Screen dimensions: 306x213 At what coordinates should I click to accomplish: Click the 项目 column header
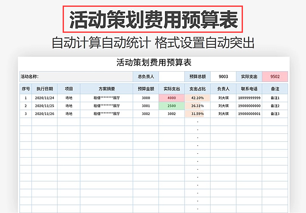pyautogui.click(x=69, y=89)
